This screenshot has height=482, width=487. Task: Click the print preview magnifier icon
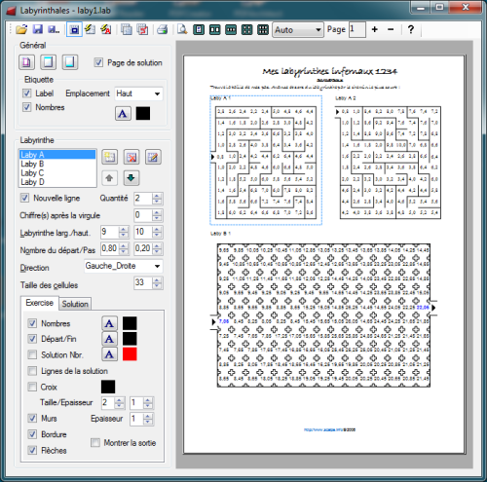[x=182, y=29]
